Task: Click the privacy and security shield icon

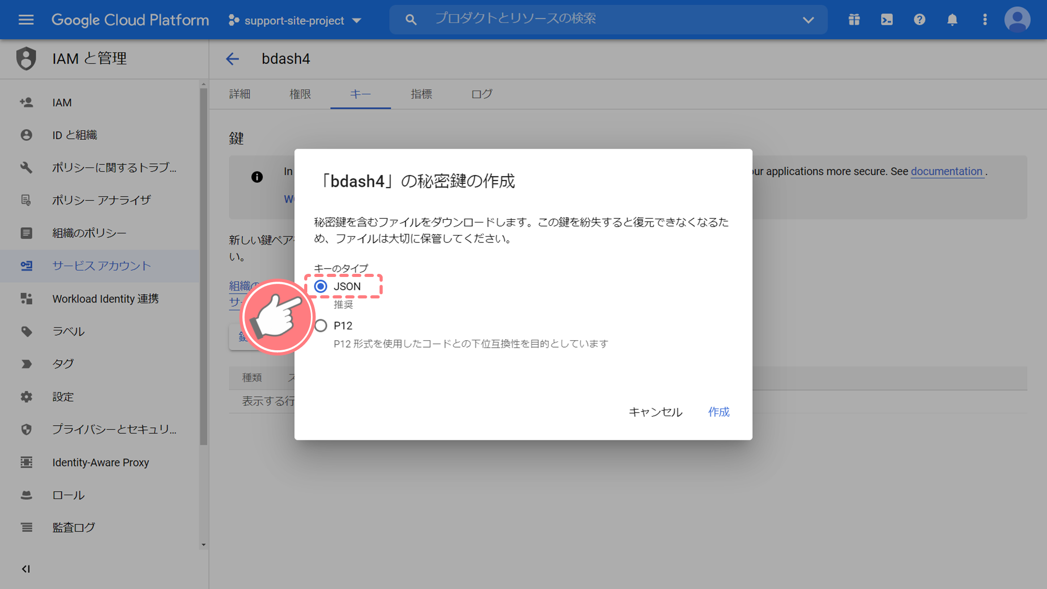Action: [x=26, y=429]
